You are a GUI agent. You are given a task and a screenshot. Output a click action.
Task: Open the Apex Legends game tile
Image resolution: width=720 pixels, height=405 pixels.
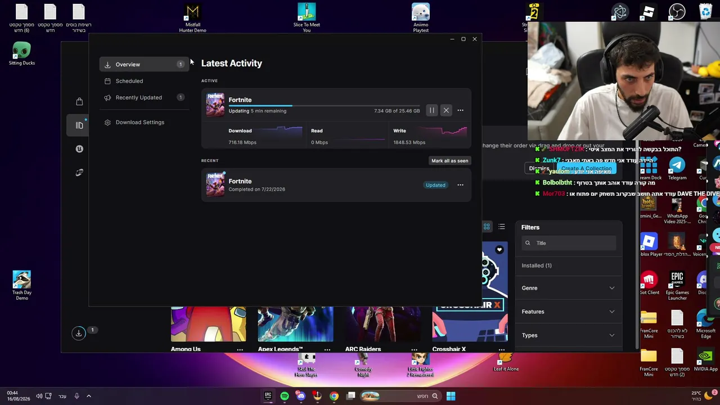point(295,324)
